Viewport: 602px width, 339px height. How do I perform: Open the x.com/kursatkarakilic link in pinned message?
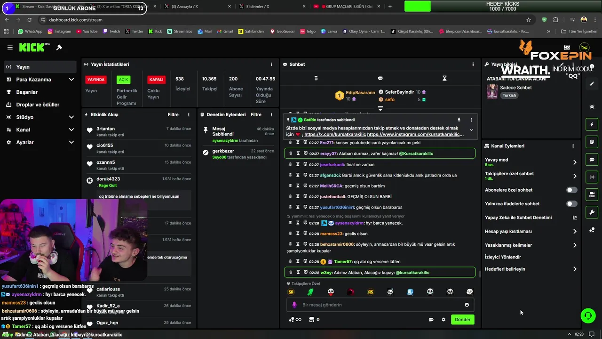[x=335, y=135]
